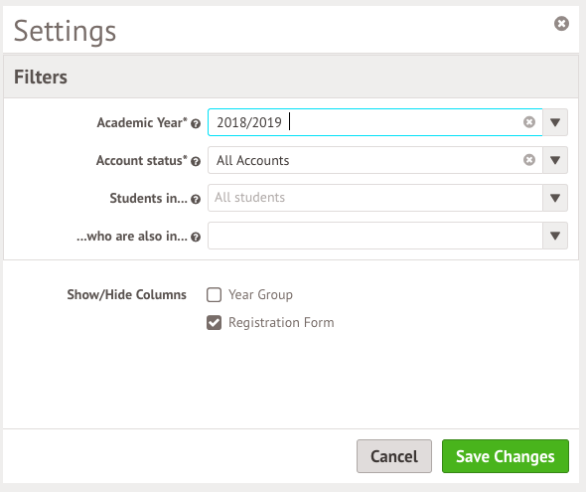Viewport: 586px width, 492px height.
Task: Click into the ...who are also in... field
Action: point(375,236)
